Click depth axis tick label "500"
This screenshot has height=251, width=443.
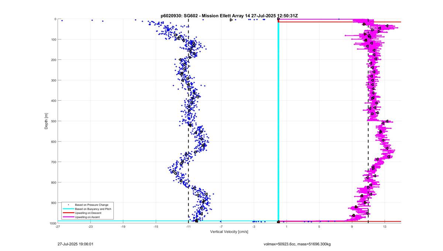click(54, 121)
